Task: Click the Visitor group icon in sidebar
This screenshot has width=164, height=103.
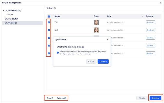Action: [x=6, y=23]
